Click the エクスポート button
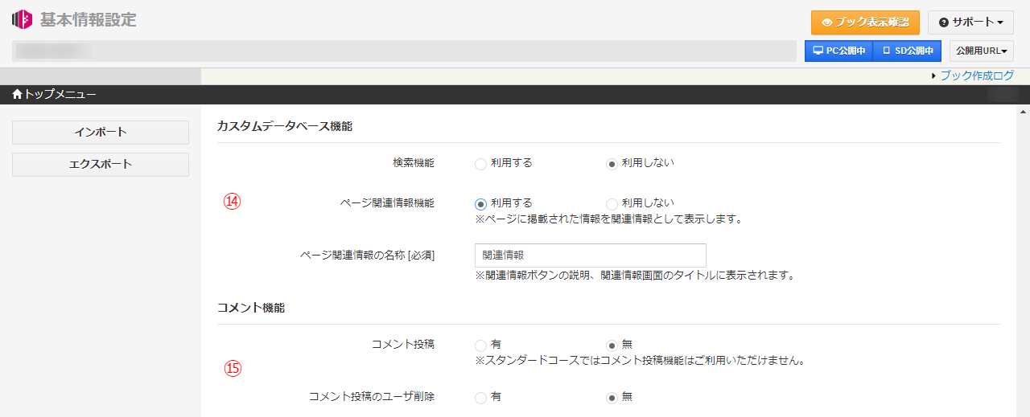Viewport: 1030px width, 417px height. click(101, 165)
